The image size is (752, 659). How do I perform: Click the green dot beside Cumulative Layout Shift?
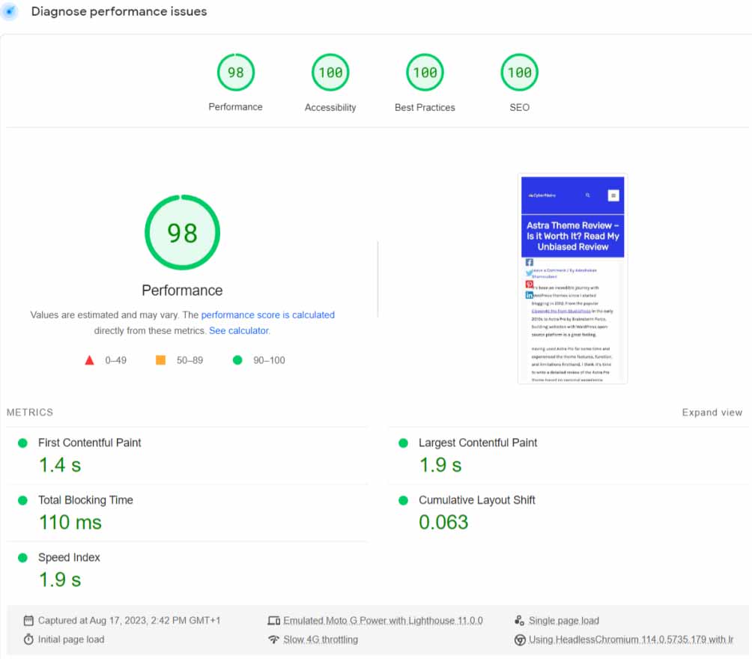[x=402, y=500]
